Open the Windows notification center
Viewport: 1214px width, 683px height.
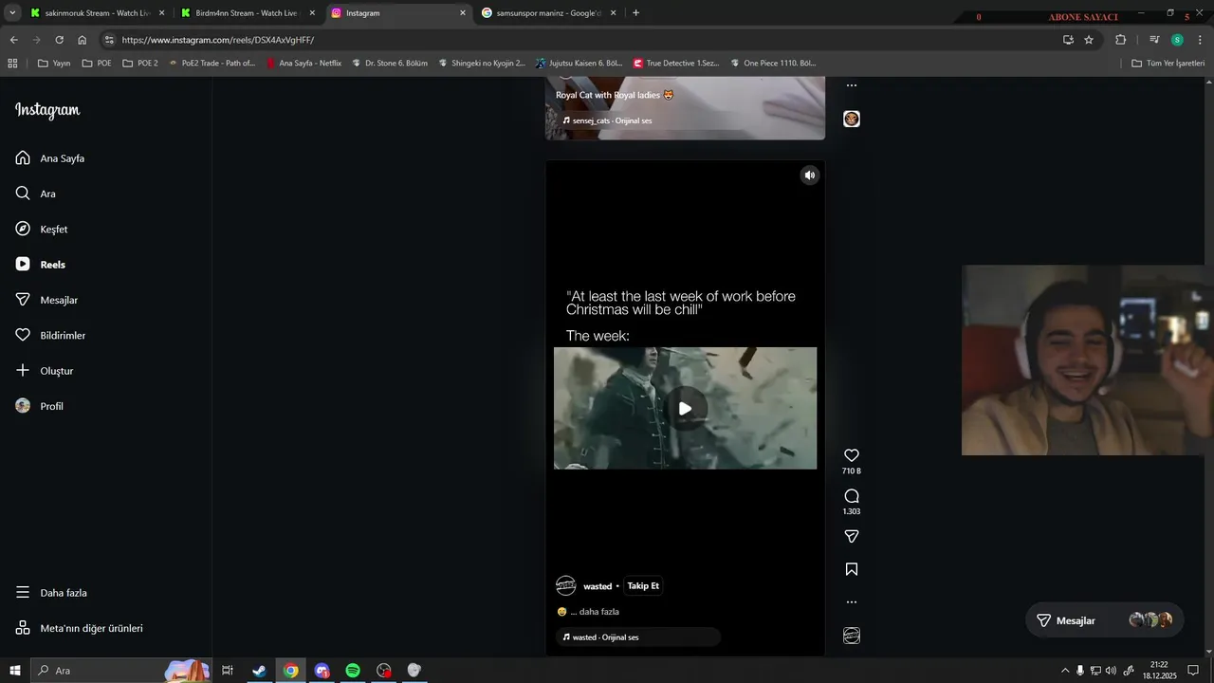pyautogui.click(x=1193, y=671)
